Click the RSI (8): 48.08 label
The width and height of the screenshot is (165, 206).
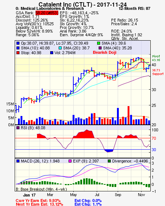[33, 128]
